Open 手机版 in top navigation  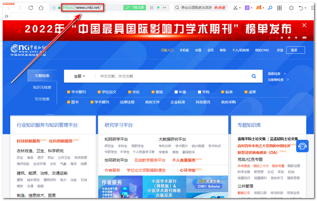click(184, 50)
